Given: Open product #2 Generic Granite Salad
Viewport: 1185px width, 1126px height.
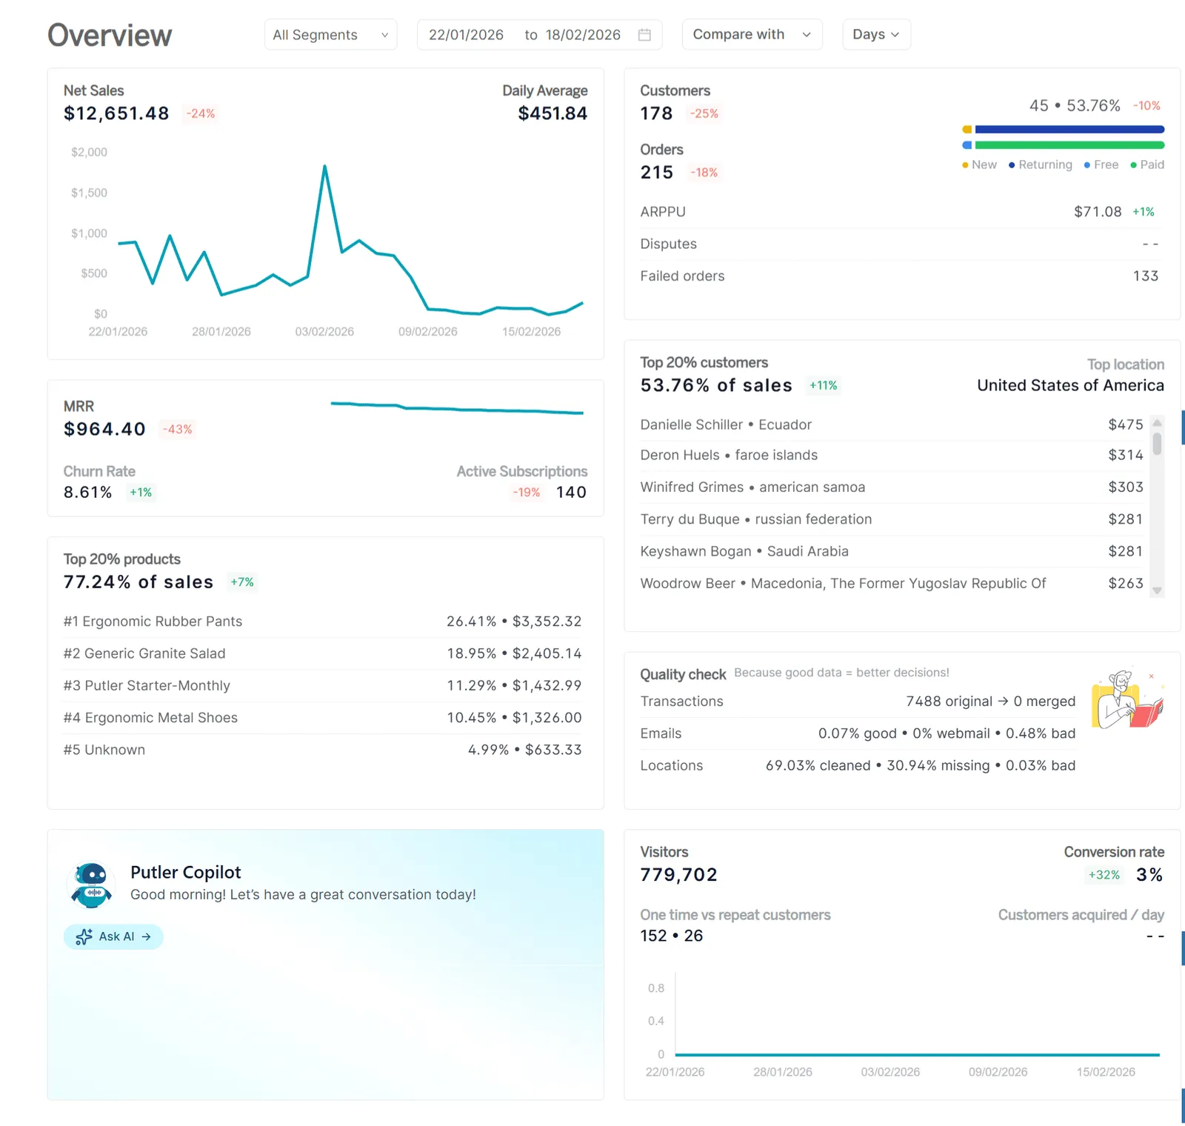Looking at the screenshot, I should pyautogui.click(x=323, y=653).
